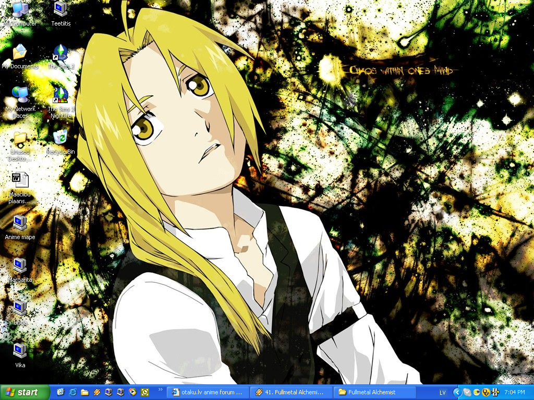534x400 pixels.
Task: Select the Anime mape desktop shortcut
Action: pyautogui.click(x=20, y=227)
